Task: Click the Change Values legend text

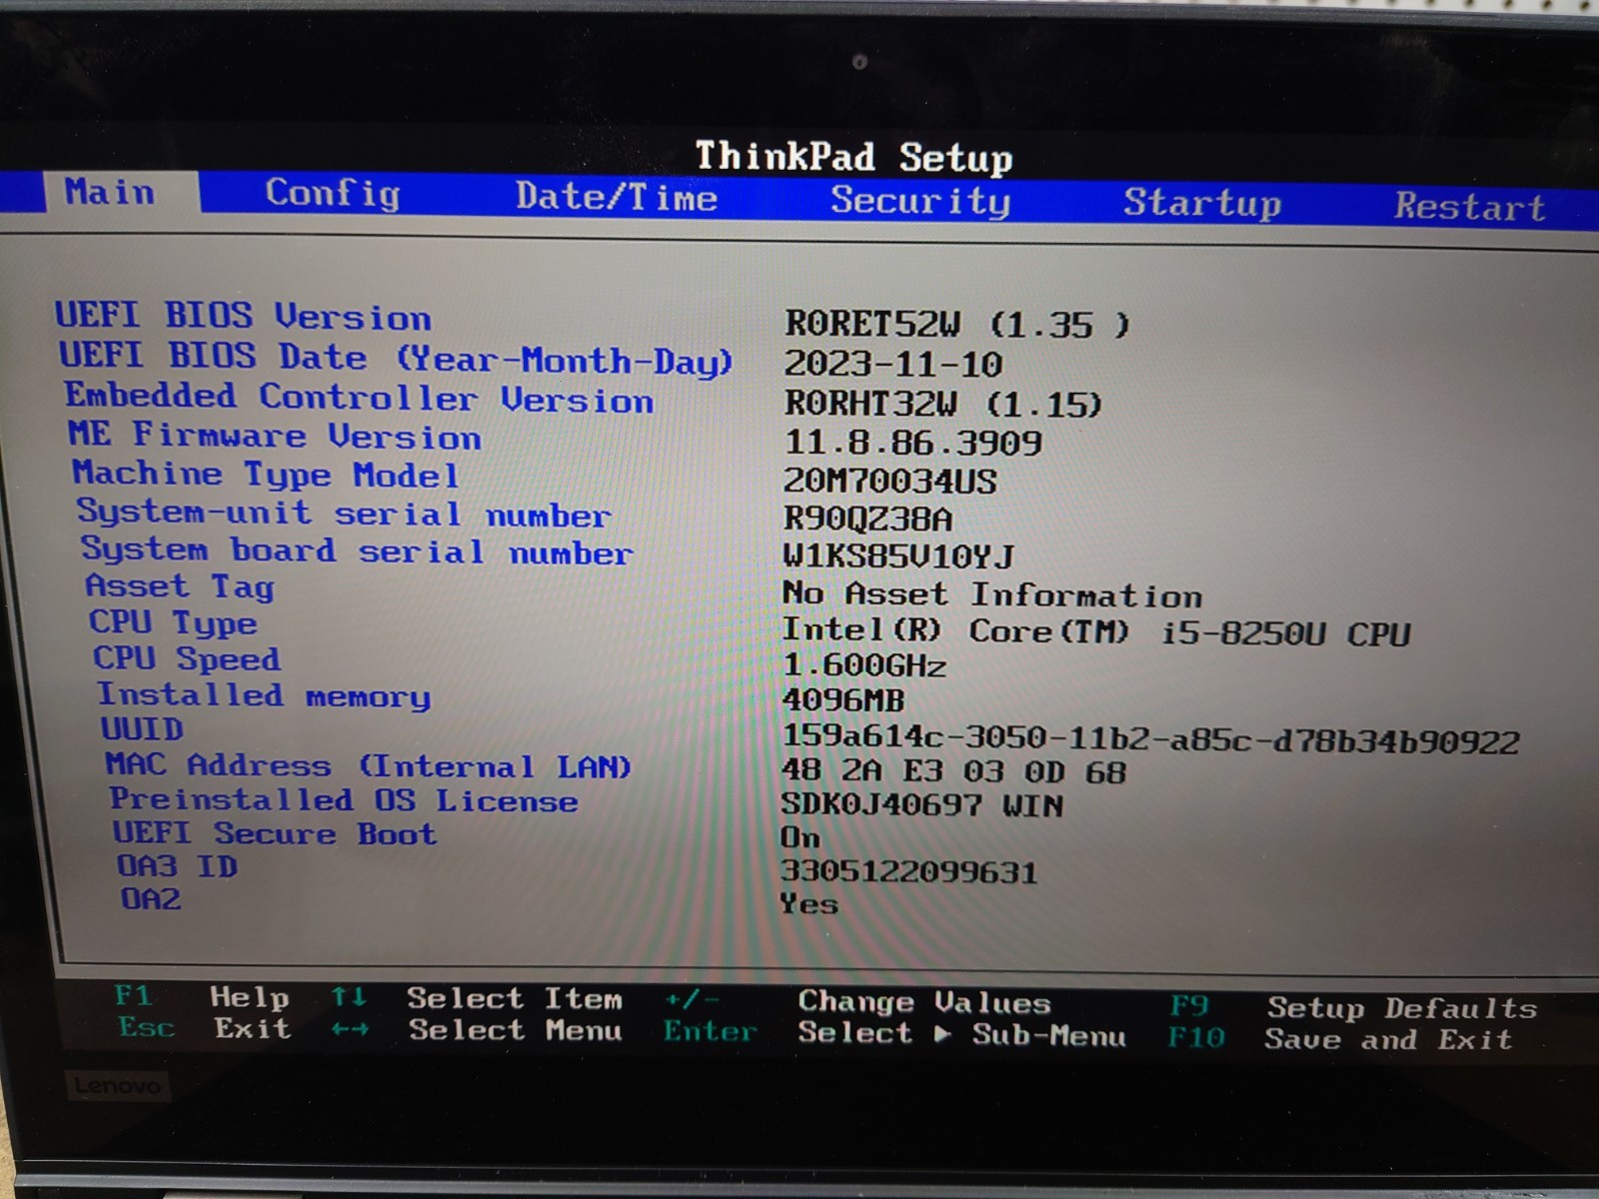Action: point(924,1001)
